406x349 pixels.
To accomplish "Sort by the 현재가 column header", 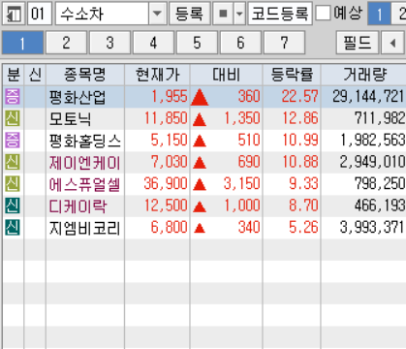I will click(x=157, y=75).
